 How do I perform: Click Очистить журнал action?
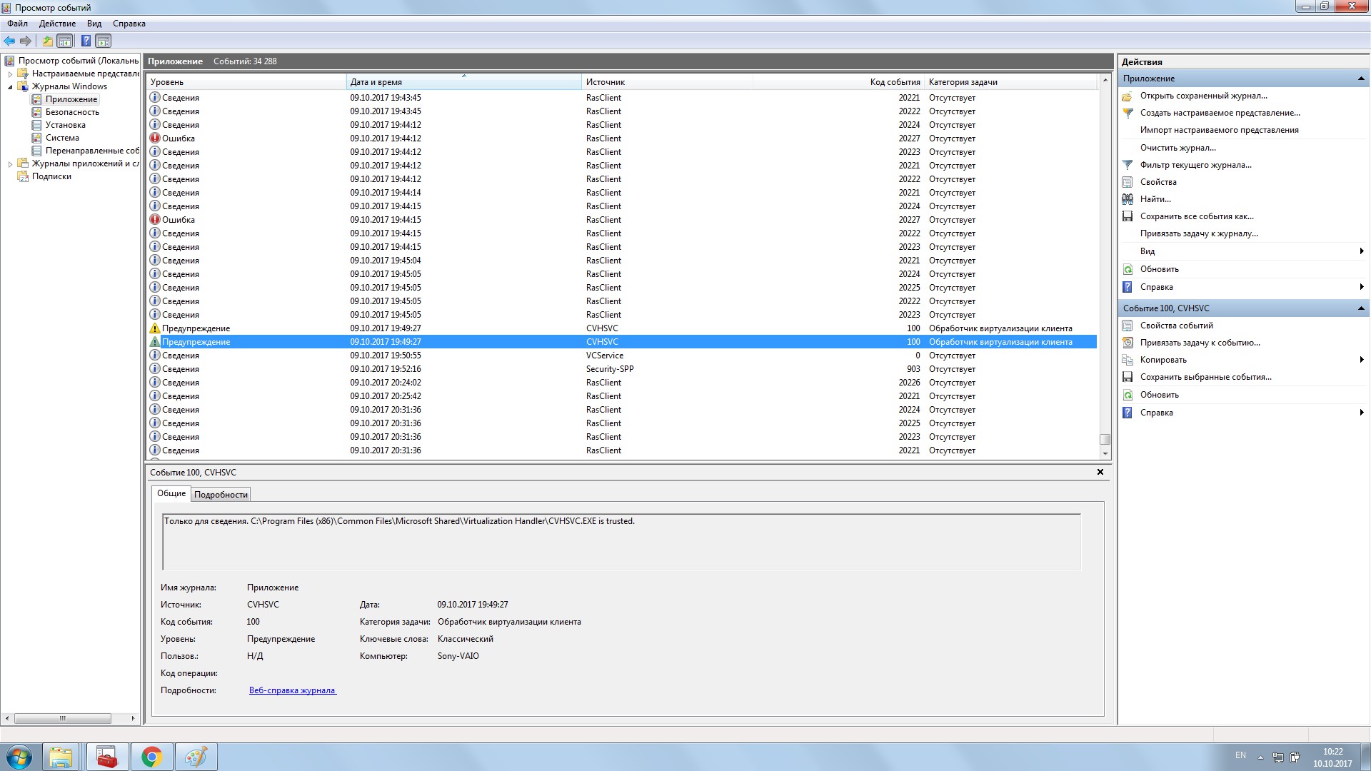point(1177,148)
